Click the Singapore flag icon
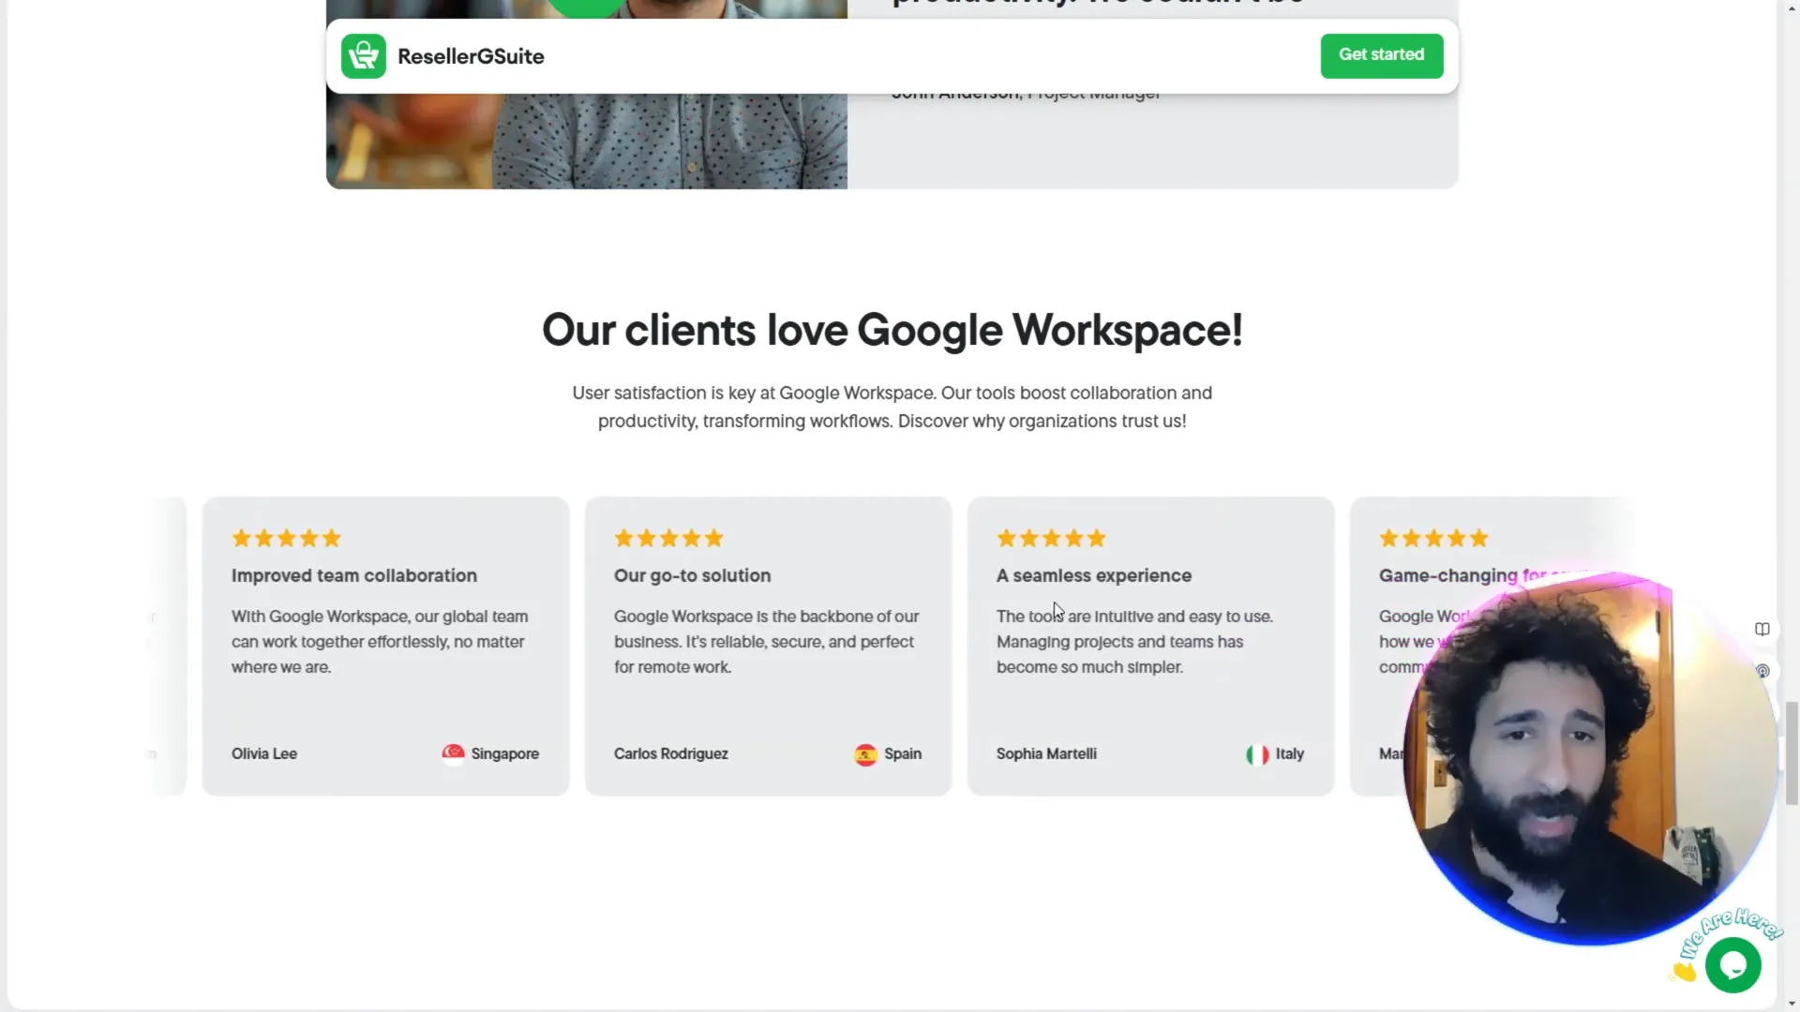 tap(453, 754)
